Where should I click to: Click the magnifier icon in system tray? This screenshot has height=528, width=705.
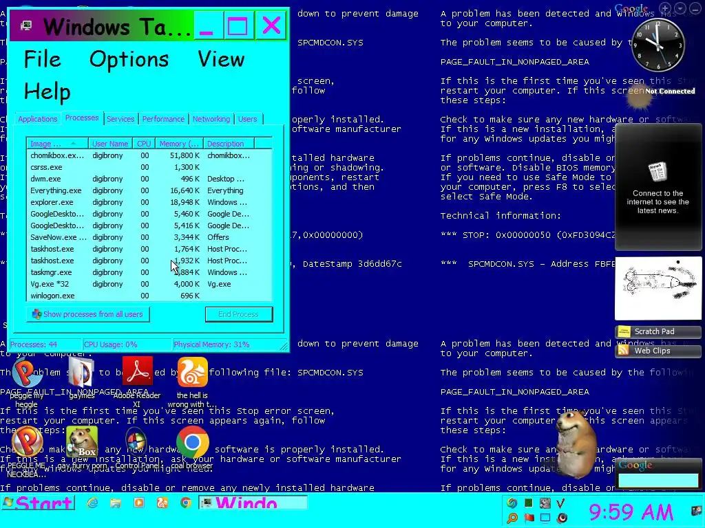coord(512,518)
